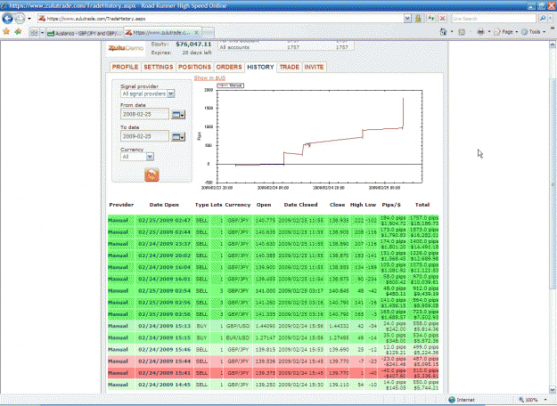Open the ORDERS tab
Screen dimensions: 557x406
(229, 67)
